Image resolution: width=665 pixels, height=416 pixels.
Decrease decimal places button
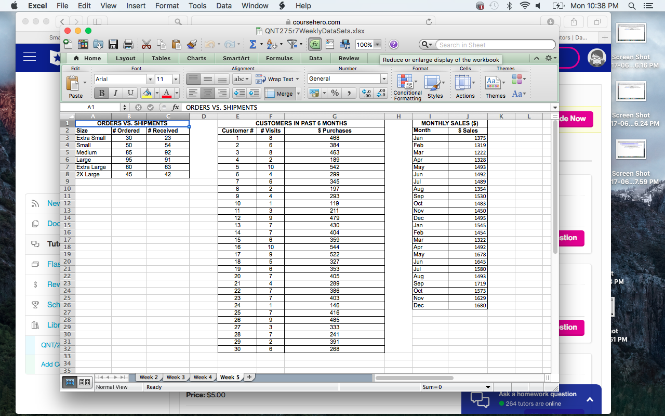tap(381, 93)
